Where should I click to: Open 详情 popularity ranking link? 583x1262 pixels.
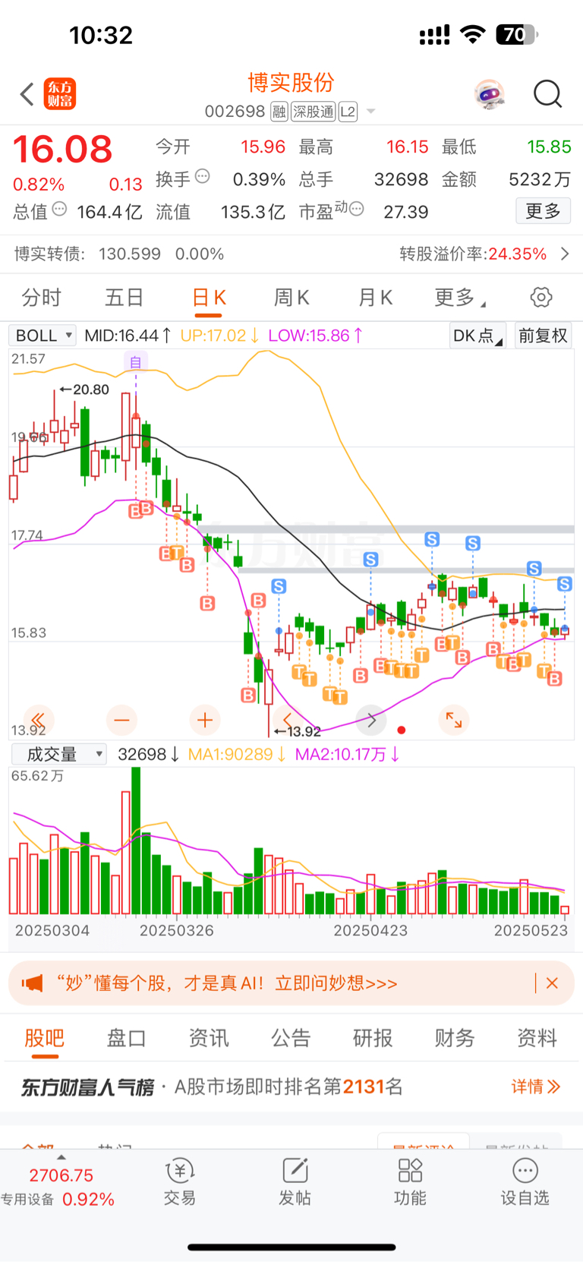coord(535,1087)
